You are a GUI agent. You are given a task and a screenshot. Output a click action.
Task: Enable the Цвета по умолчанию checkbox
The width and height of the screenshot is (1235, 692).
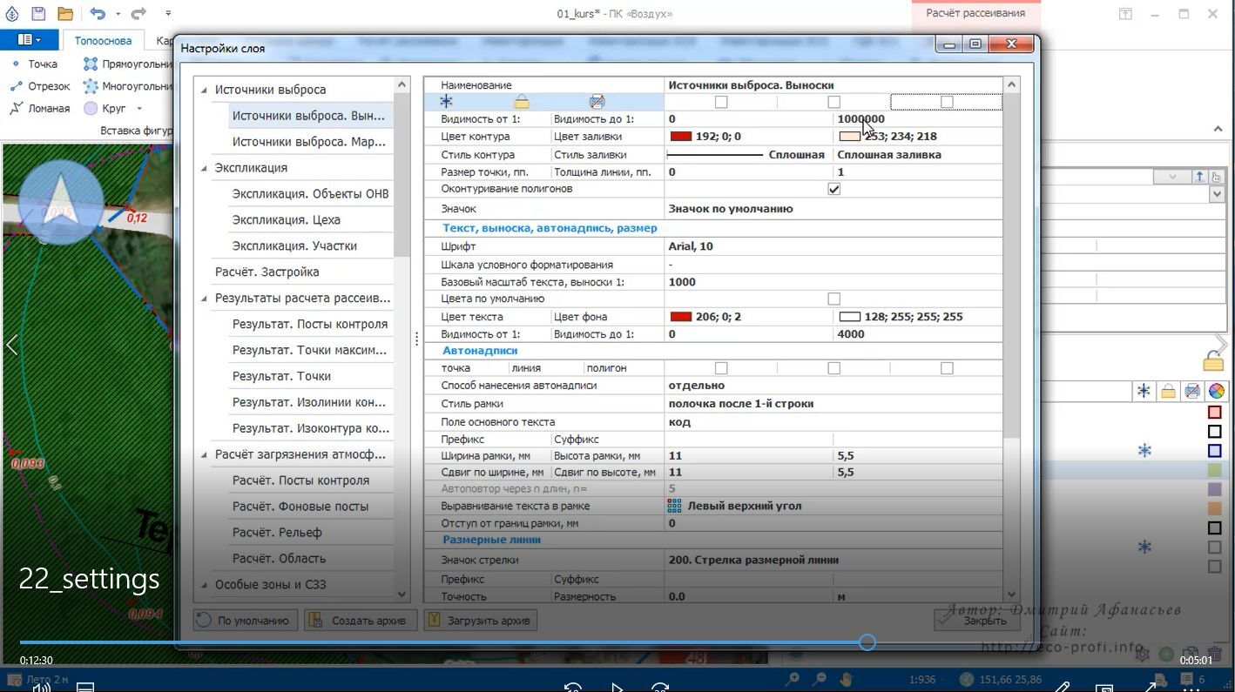[x=833, y=299]
